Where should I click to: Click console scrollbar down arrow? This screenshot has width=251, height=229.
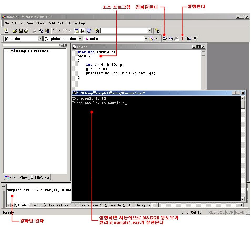pos(243,199)
